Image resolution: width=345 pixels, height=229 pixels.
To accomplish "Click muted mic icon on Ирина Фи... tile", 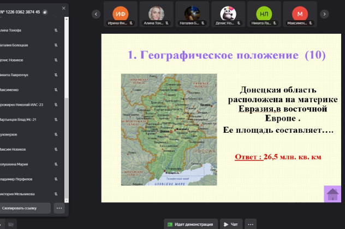I will [x=131, y=23].
